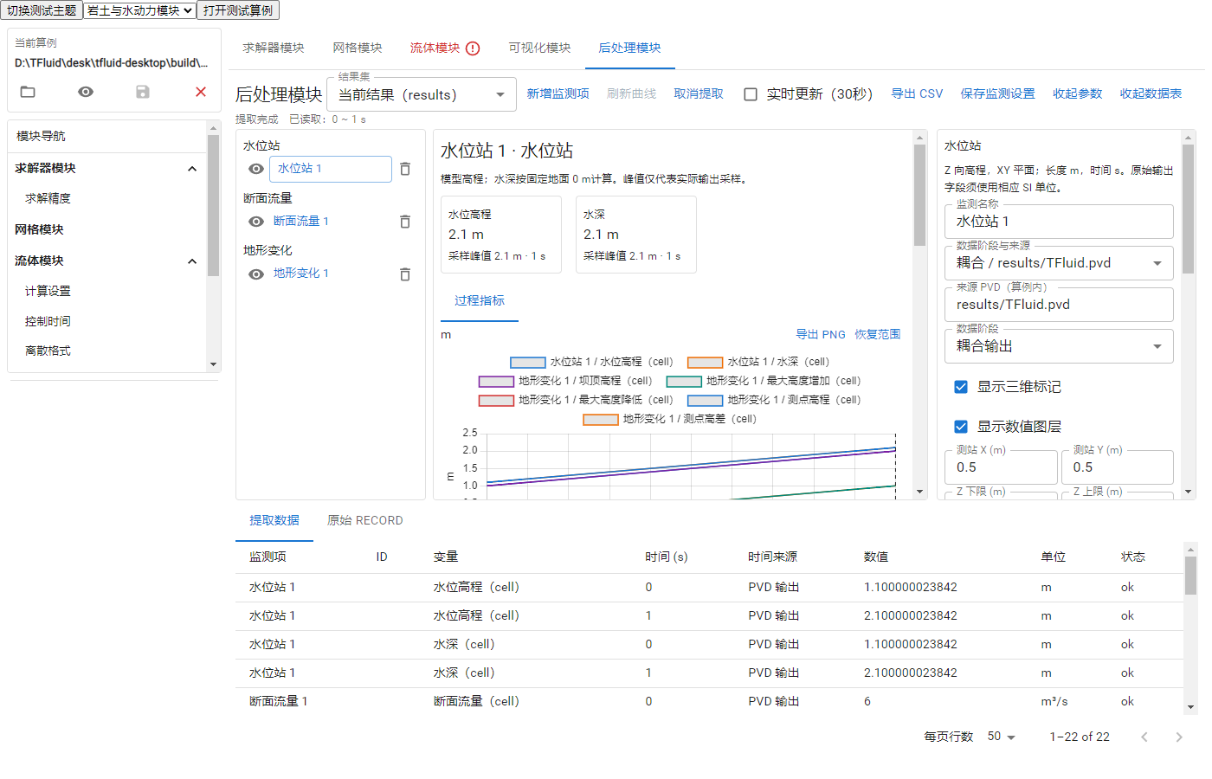1212x779 pixels.
Task: Switch to 可视化模块 tab
Action: [539, 48]
